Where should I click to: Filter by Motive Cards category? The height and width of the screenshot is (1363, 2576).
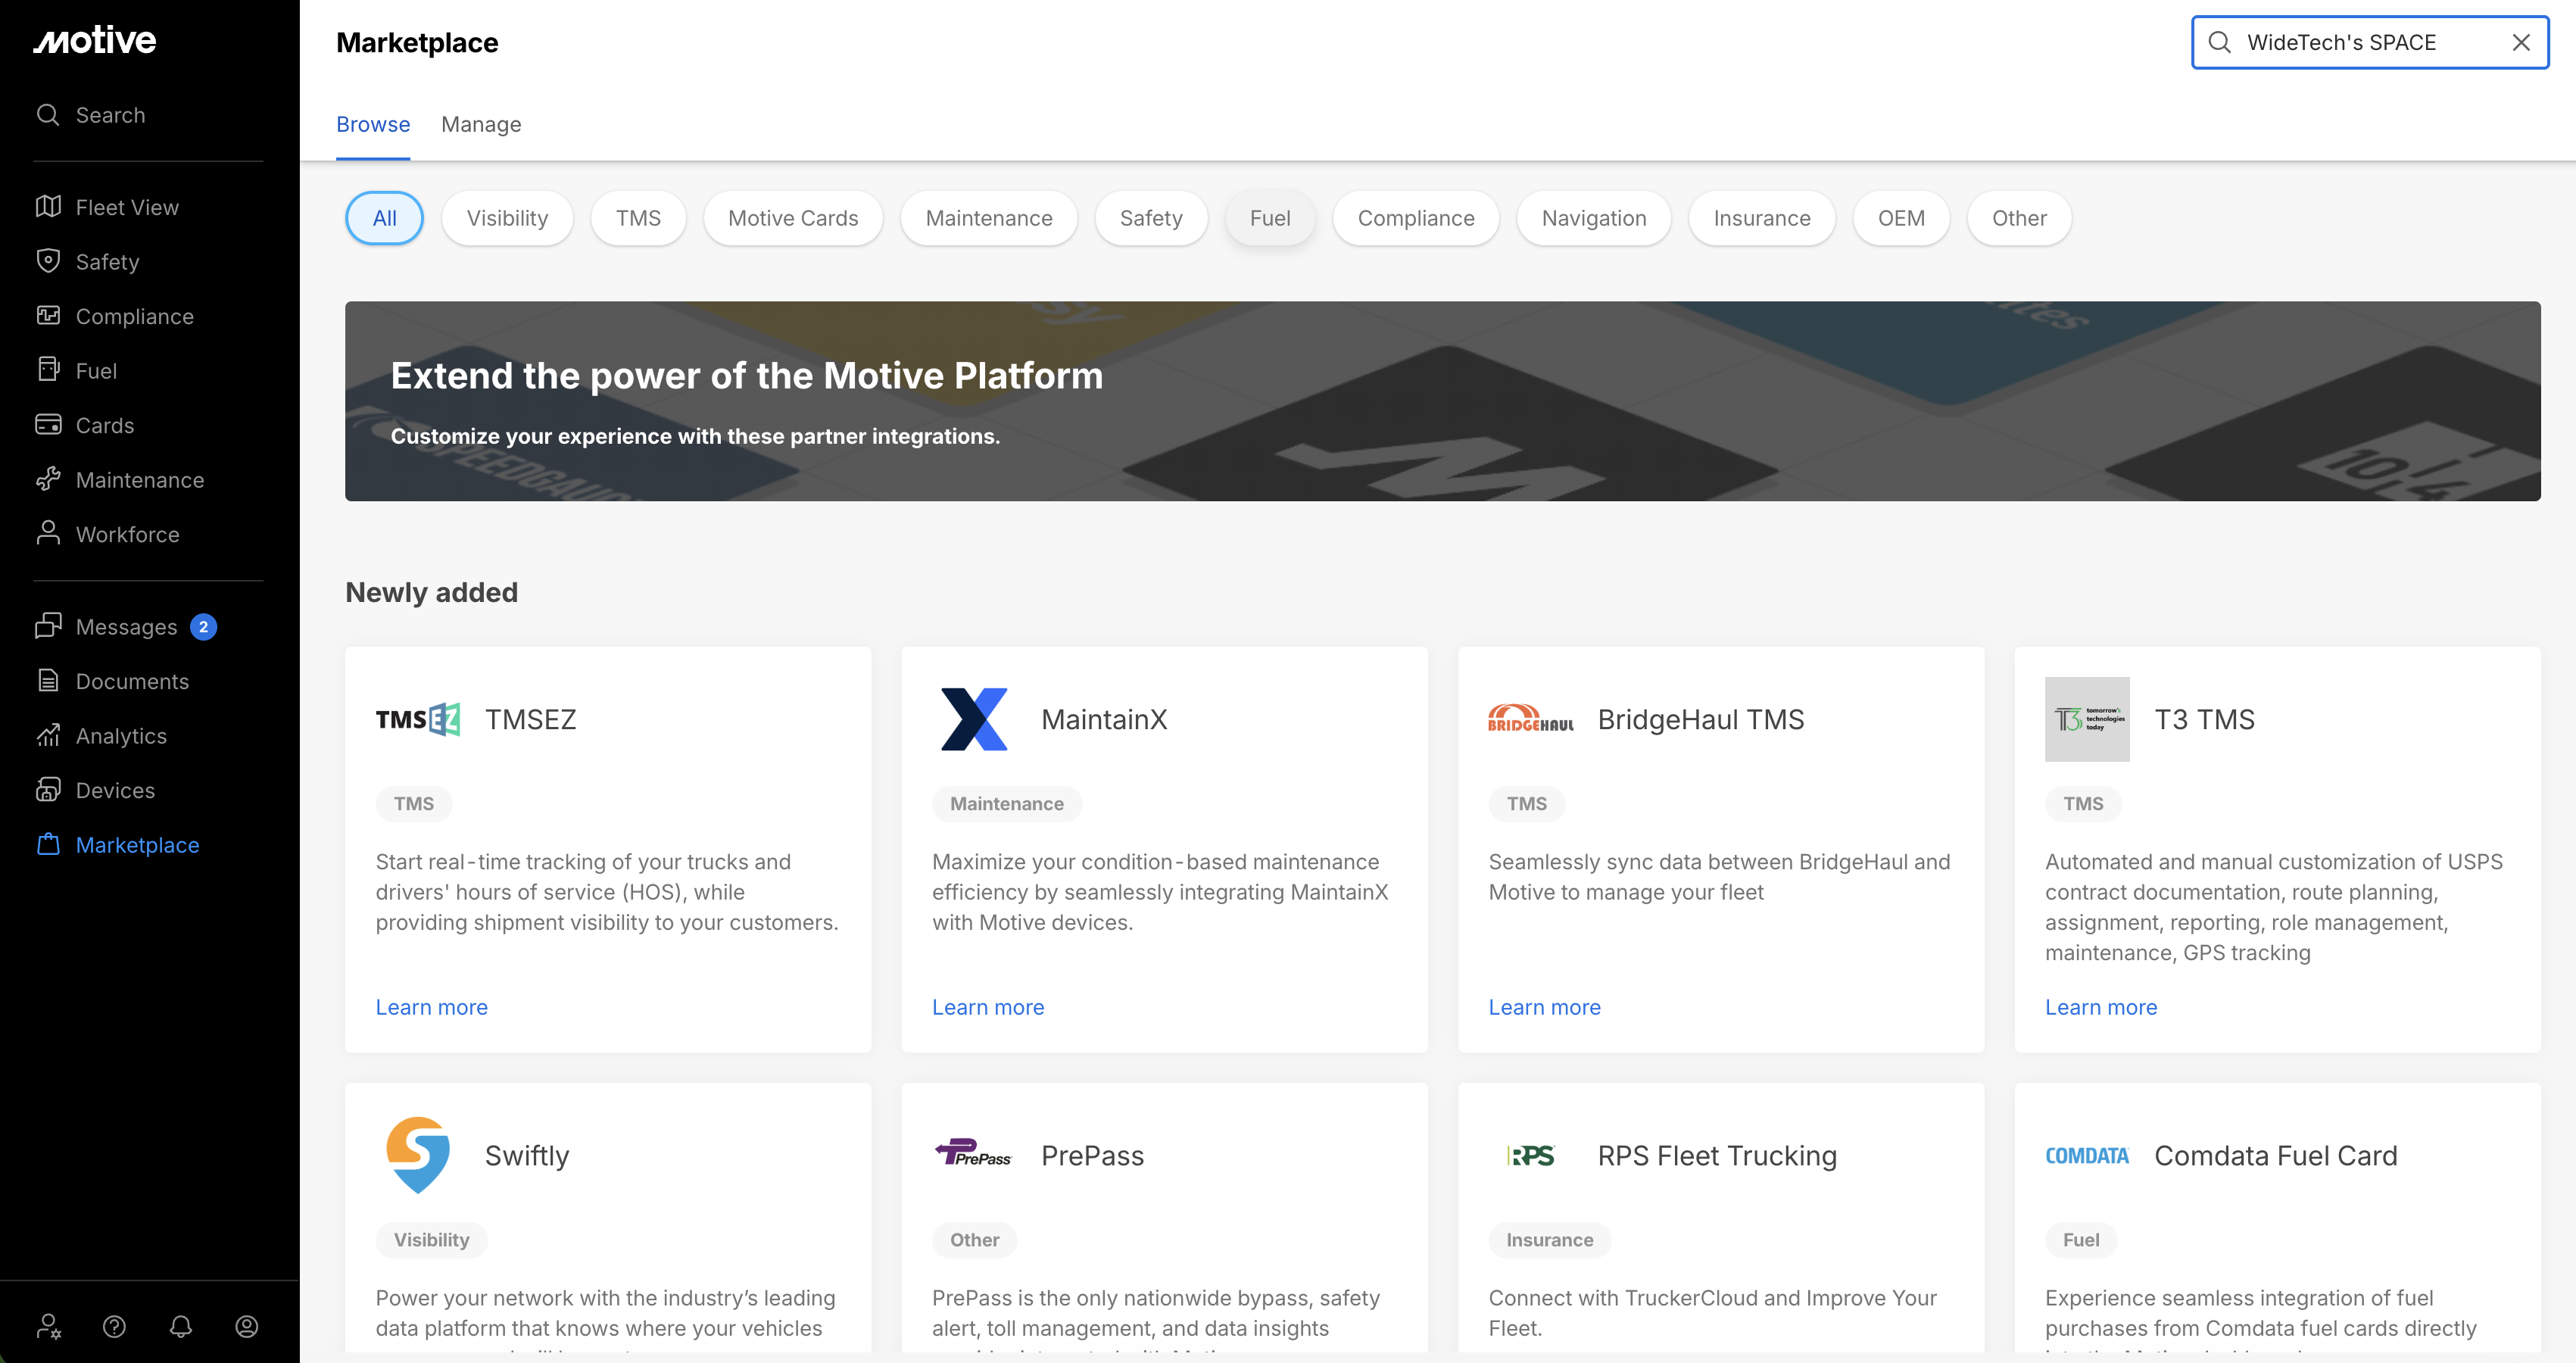(793, 218)
